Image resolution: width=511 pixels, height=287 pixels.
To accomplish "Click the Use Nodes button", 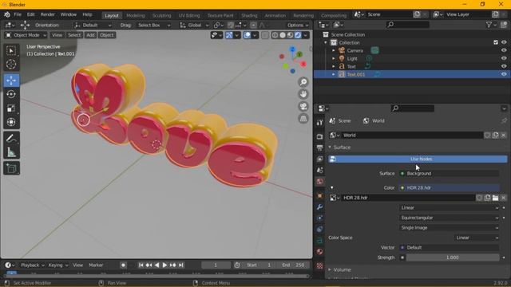I will [x=418, y=159].
